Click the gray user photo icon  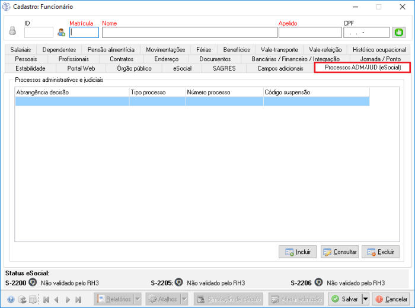(12, 32)
